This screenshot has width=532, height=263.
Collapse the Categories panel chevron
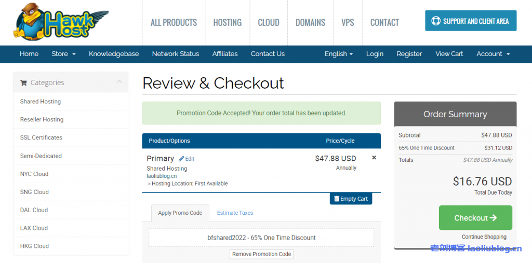point(119,82)
